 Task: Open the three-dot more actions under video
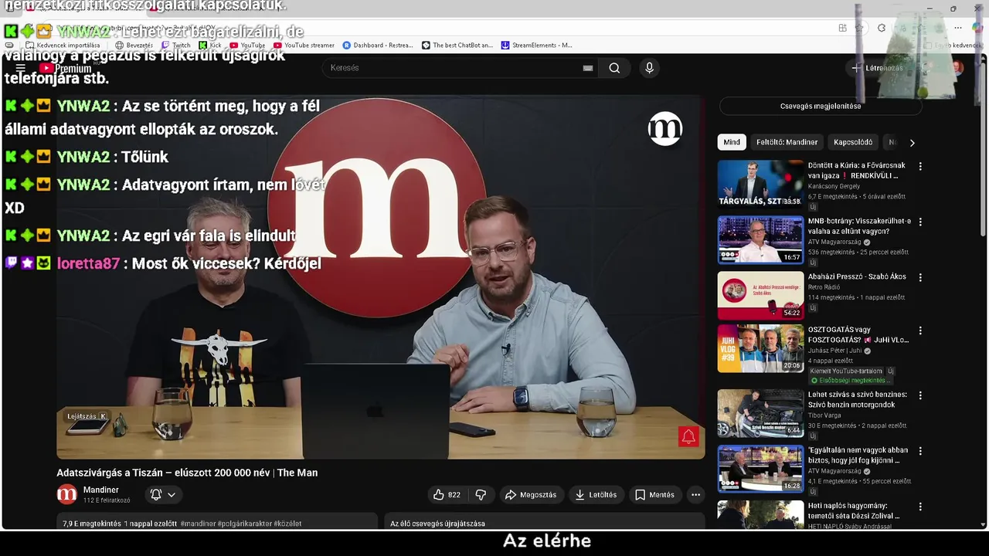coord(695,495)
